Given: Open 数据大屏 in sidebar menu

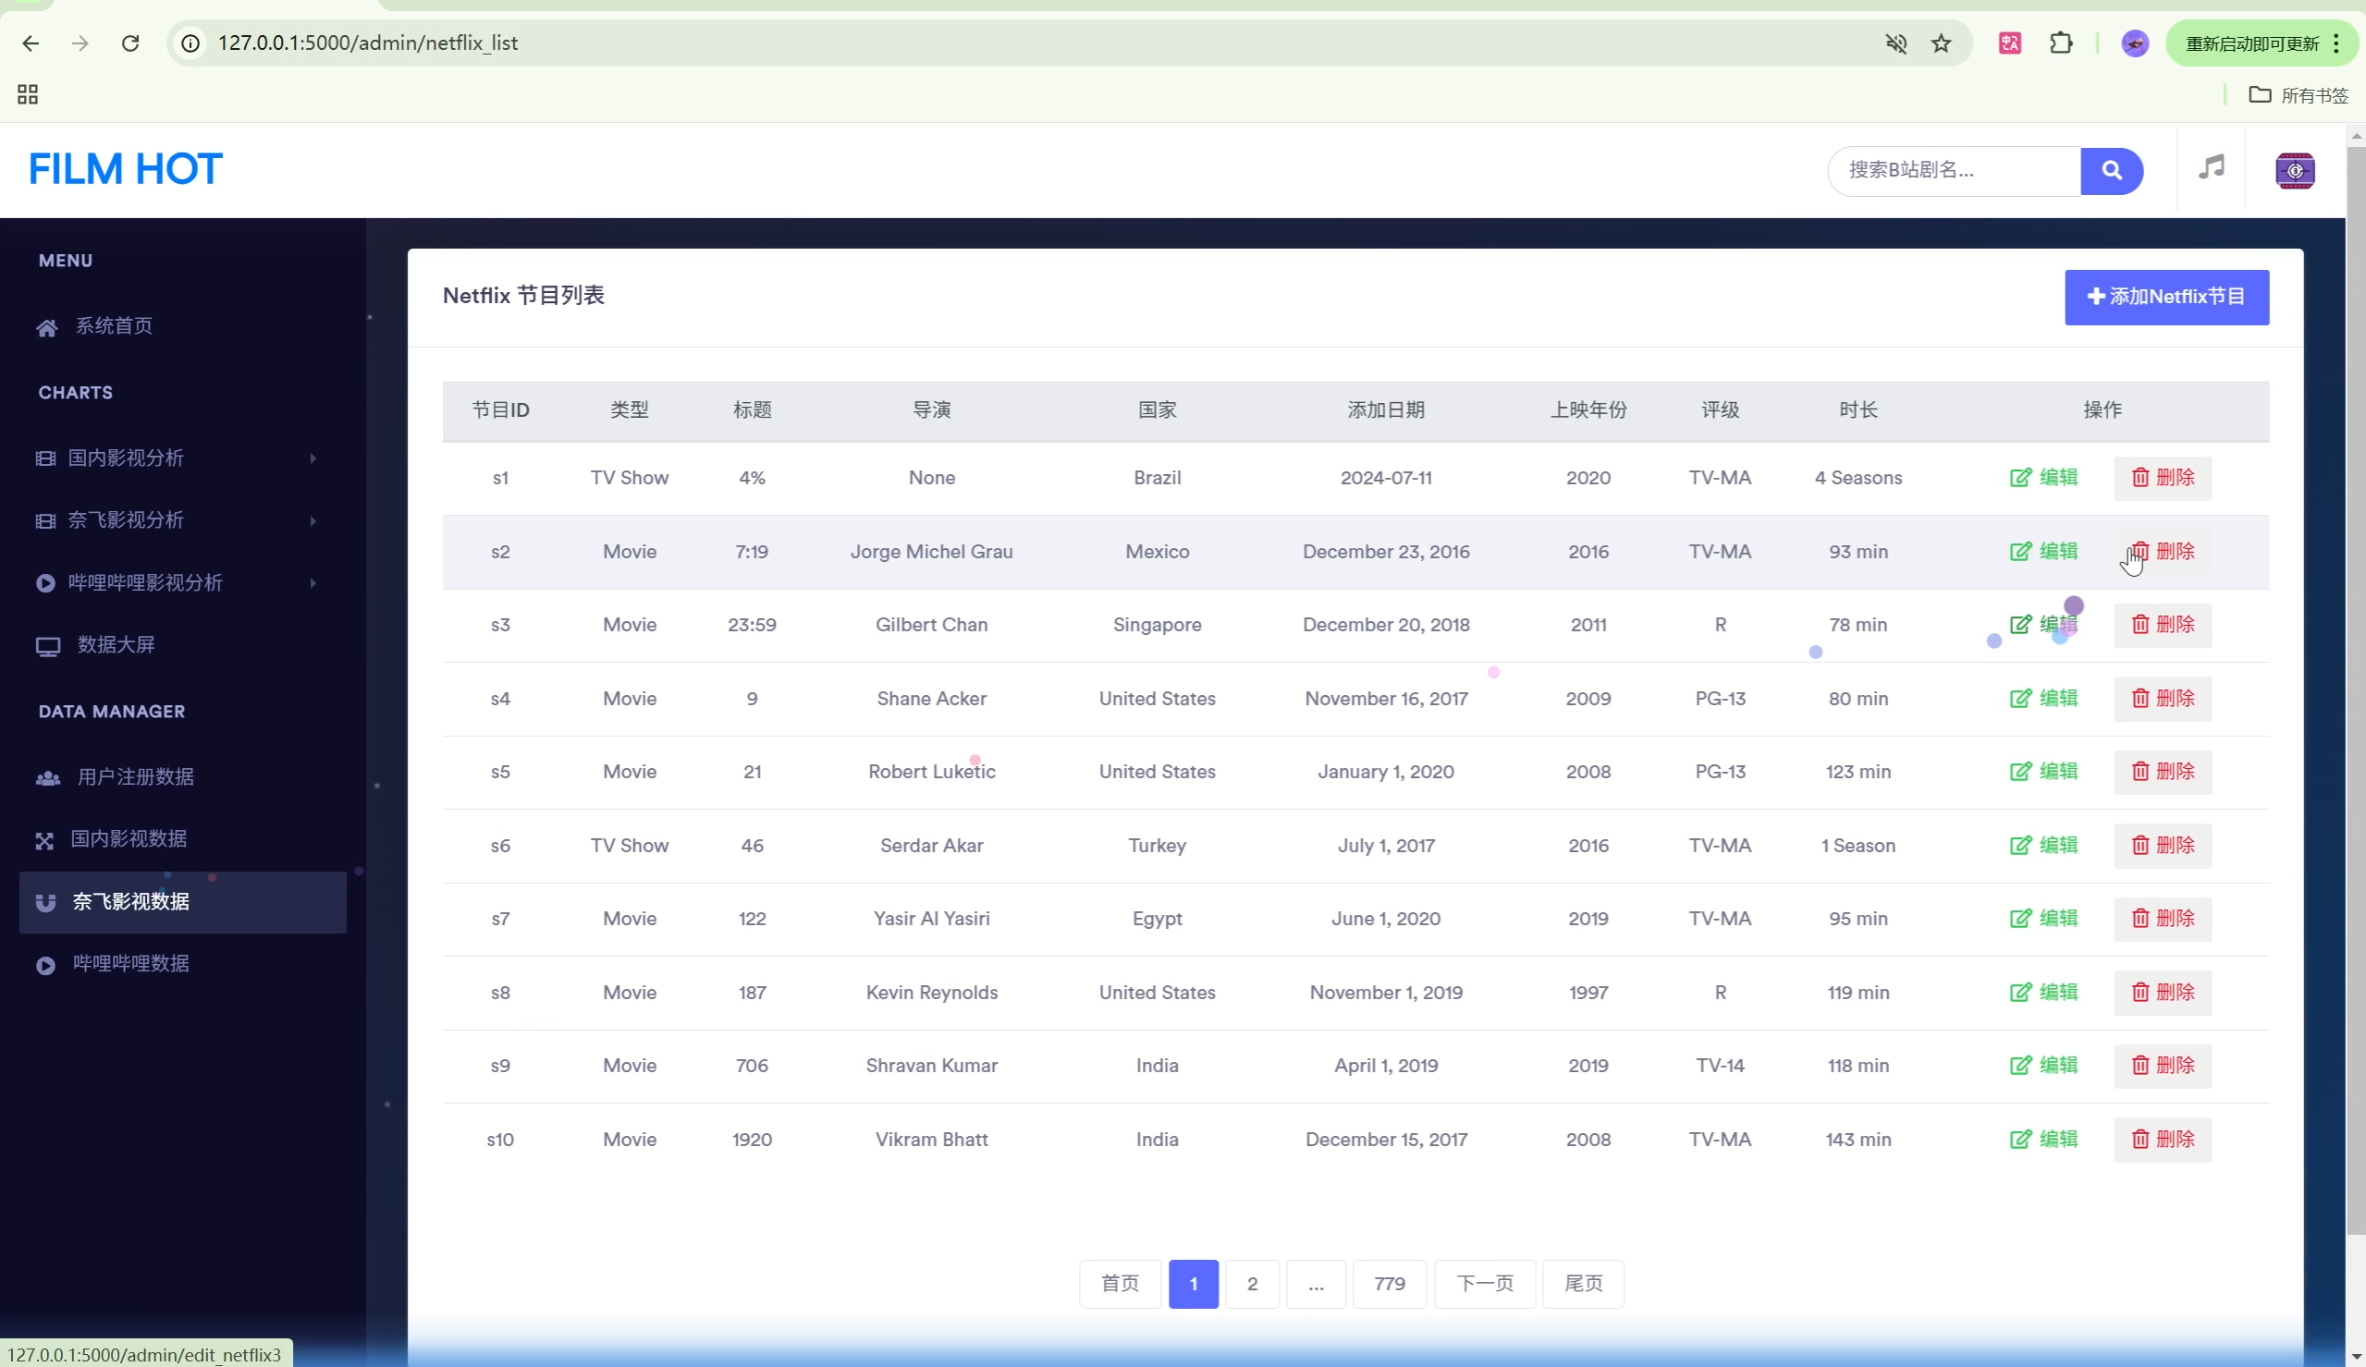Looking at the screenshot, I should [x=116, y=645].
